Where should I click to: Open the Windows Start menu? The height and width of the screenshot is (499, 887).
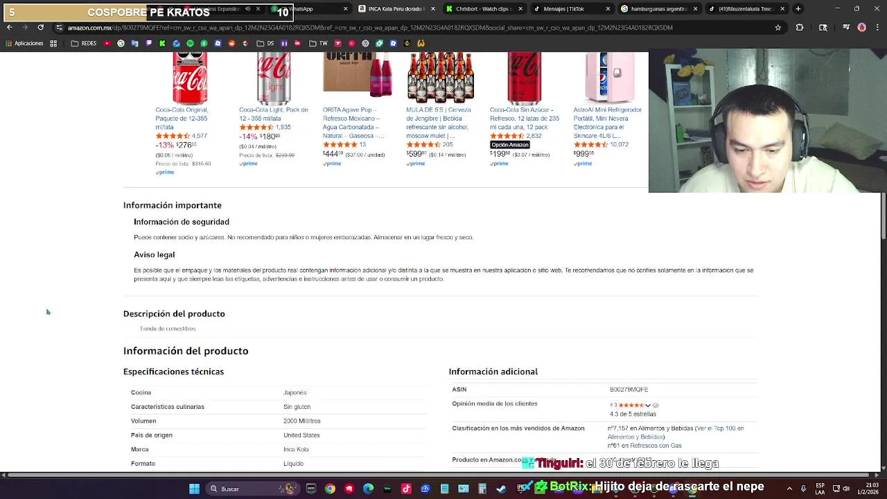coord(195,489)
